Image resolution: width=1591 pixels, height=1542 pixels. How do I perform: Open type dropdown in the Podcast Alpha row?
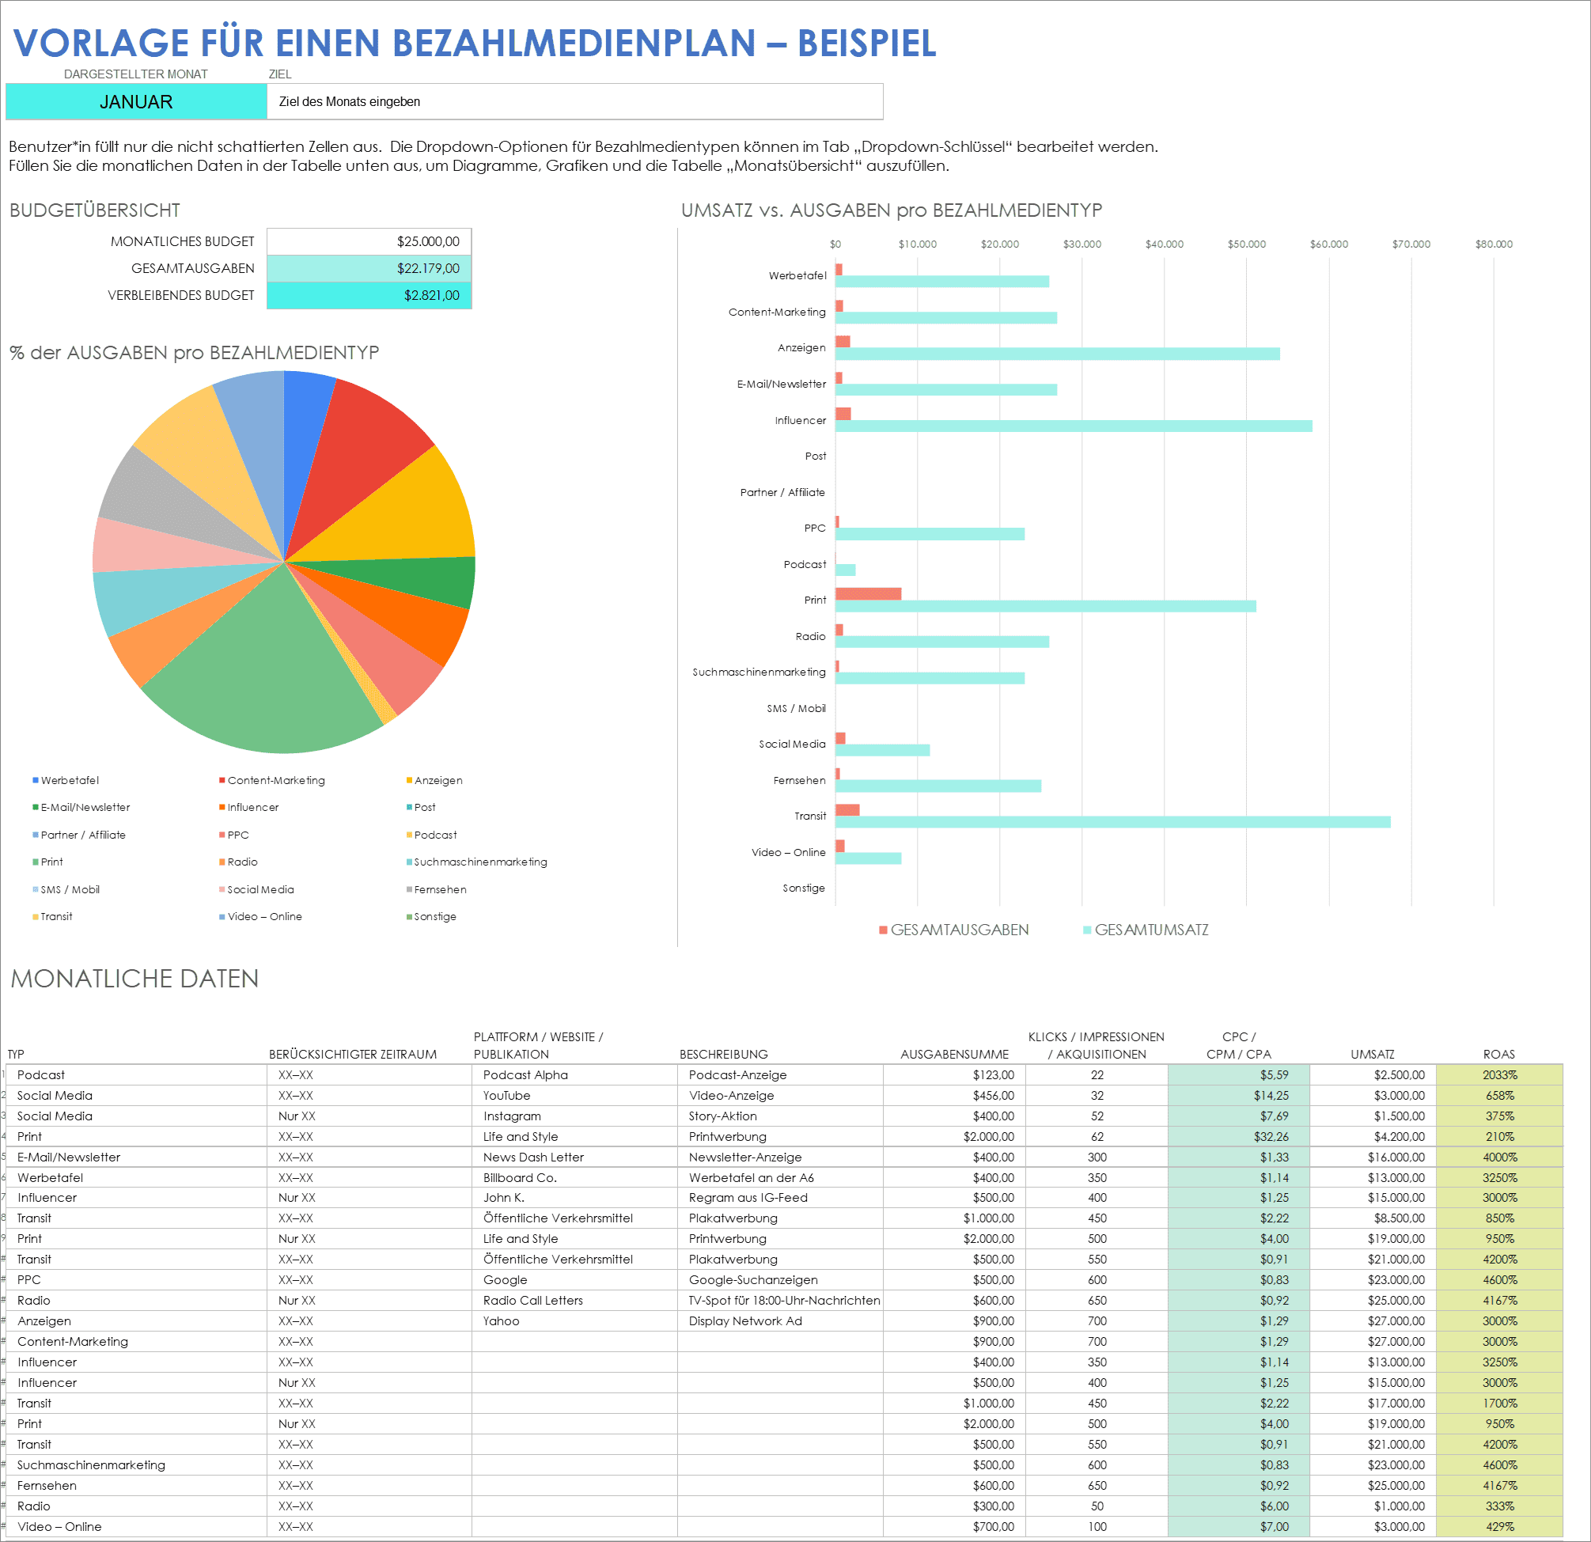(x=136, y=1074)
